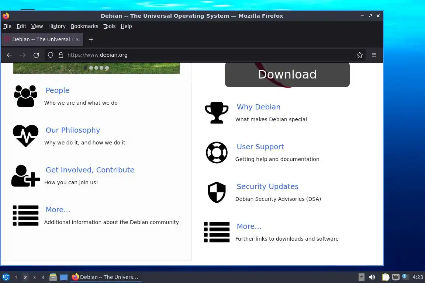Image resolution: width=425 pixels, height=283 pixels.
Task: Follow More... link for the Debian community
Action: coord(58,210)
